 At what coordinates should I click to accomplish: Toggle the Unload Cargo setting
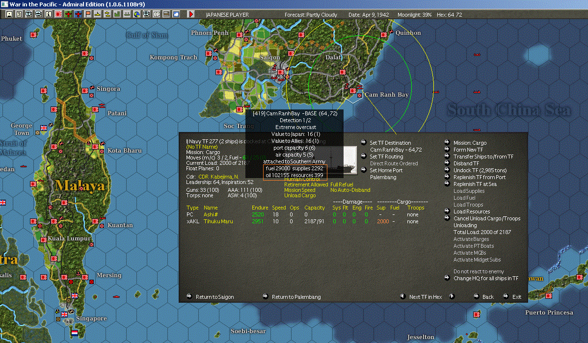(300, 195)
